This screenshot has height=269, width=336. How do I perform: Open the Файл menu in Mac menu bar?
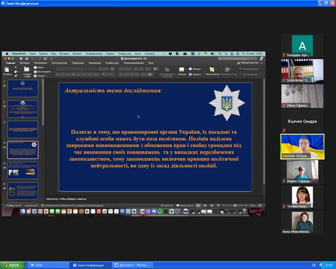tap(33, 54)
